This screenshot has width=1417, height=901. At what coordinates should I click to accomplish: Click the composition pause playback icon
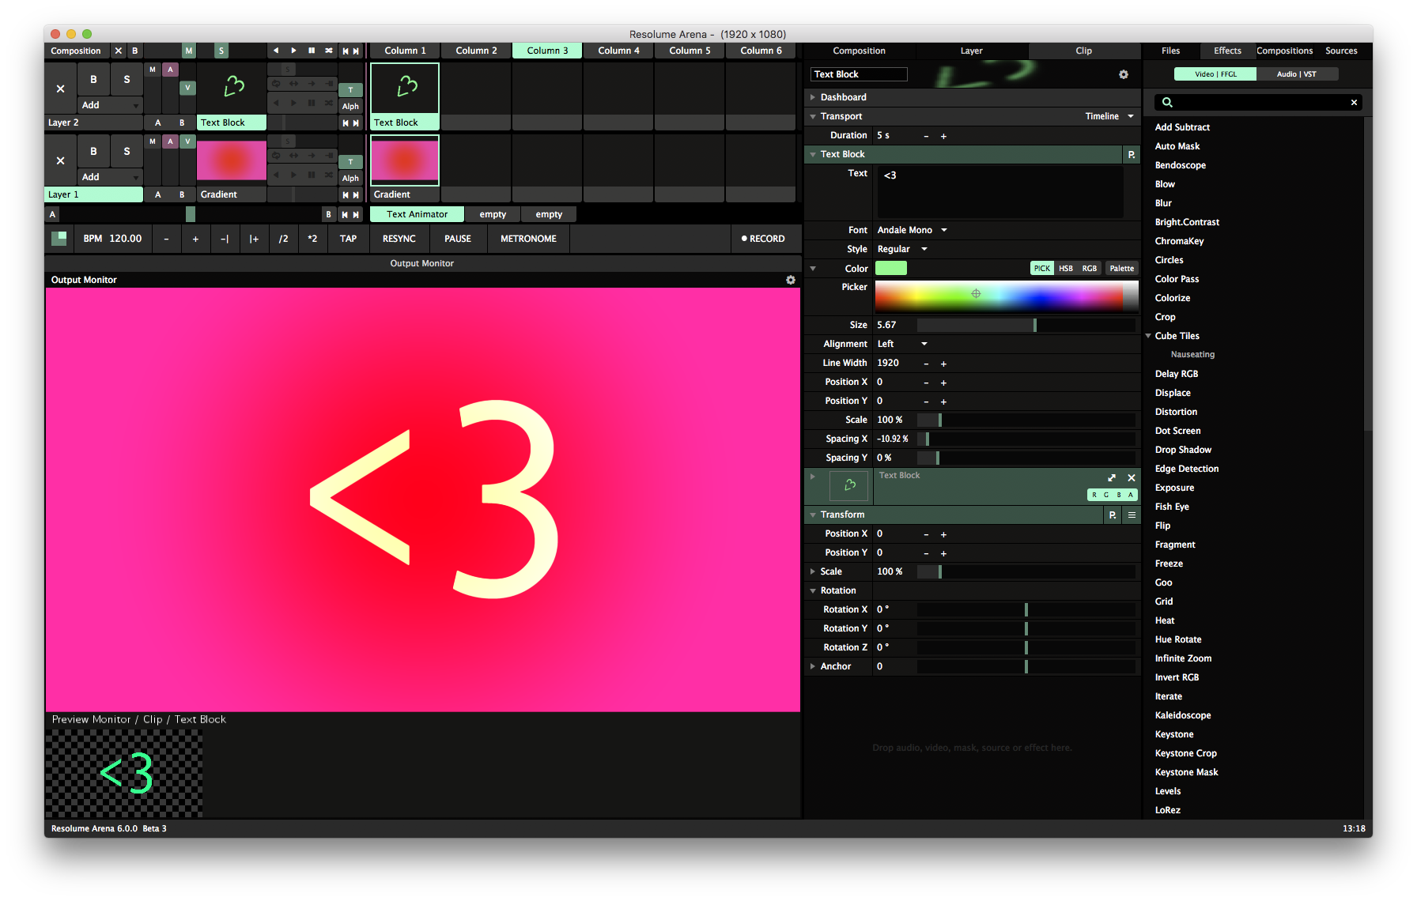click(312, 51)
